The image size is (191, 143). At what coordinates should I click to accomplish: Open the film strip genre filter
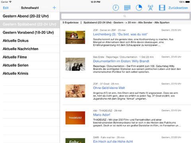(x=162, y=8)
